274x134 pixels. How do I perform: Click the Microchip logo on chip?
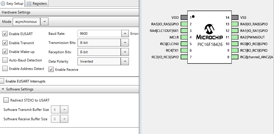click(x=209, y=32)
